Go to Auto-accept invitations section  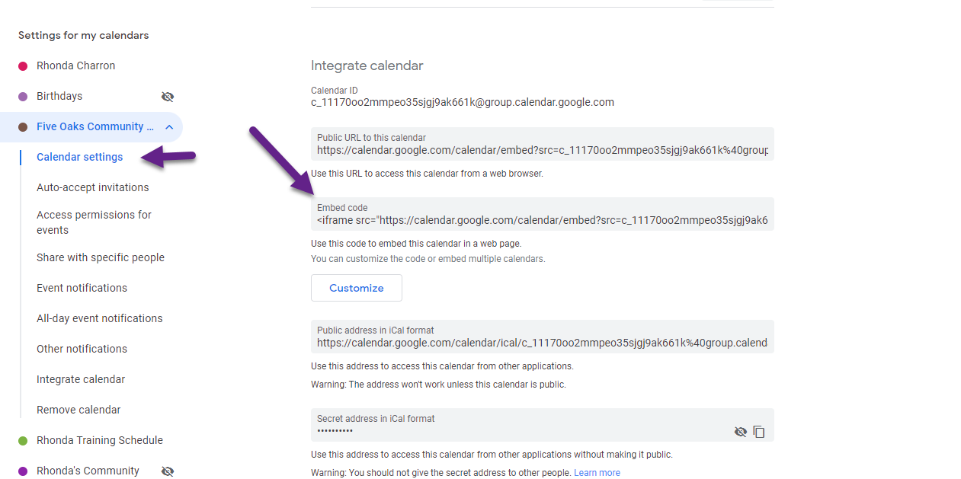[x=93, y=188]
